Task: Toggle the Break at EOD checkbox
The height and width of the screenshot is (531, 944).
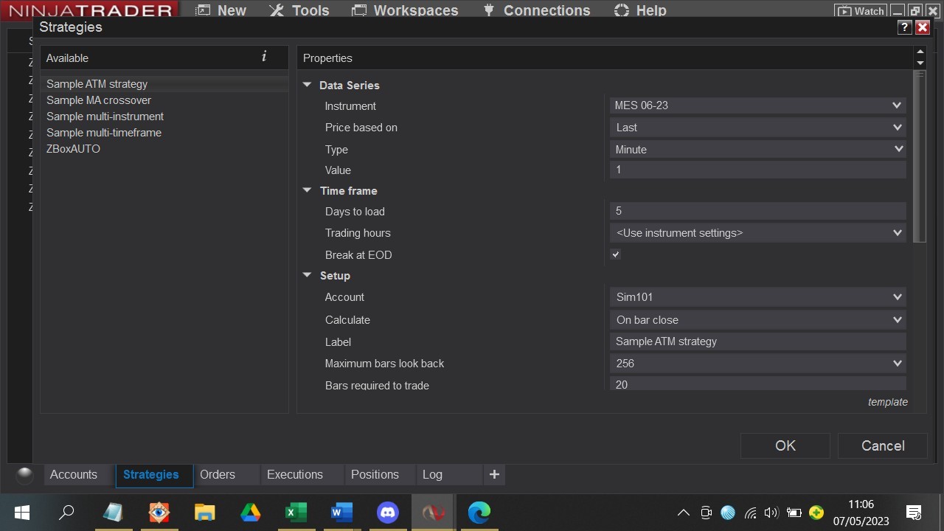Action: tap(616, 254)
